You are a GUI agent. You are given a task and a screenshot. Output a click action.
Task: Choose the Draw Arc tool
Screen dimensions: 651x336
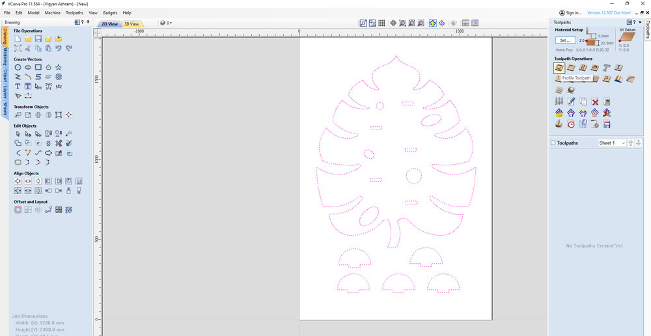click(28, 77)
